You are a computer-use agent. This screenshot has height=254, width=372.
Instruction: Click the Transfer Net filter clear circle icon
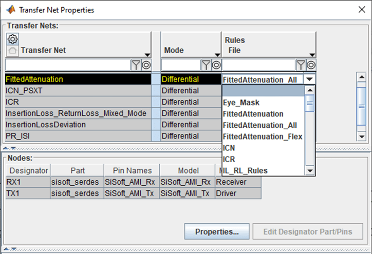point(146,65)
